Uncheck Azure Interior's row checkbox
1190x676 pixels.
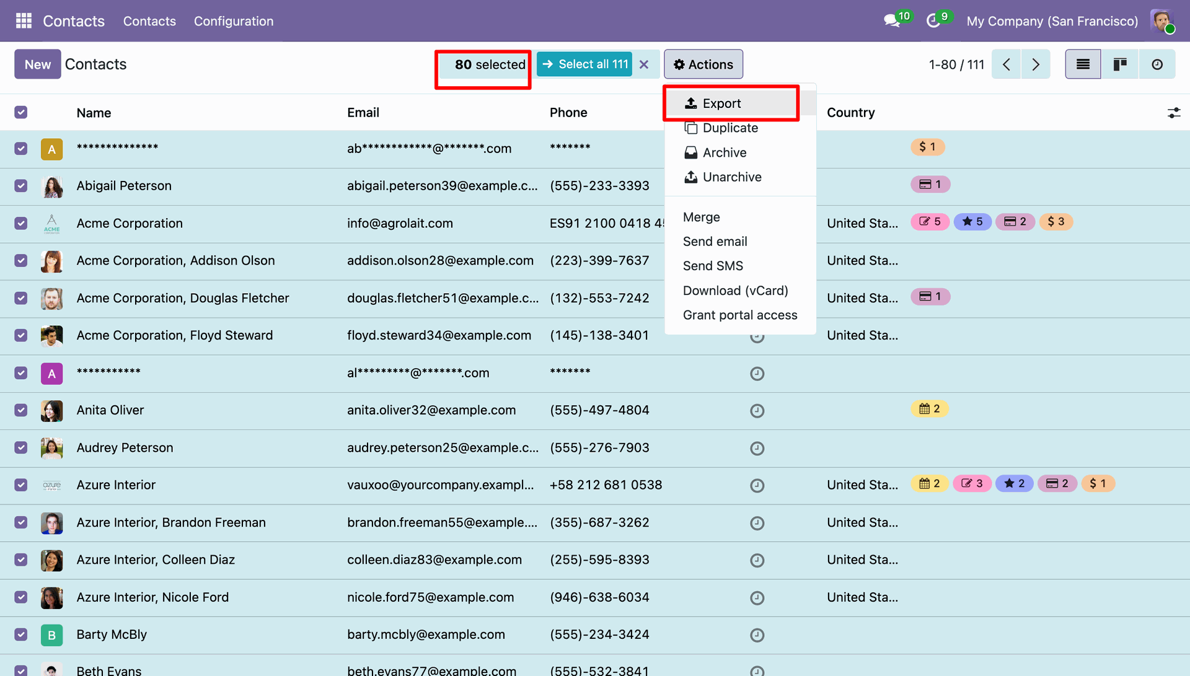point(21,485)
